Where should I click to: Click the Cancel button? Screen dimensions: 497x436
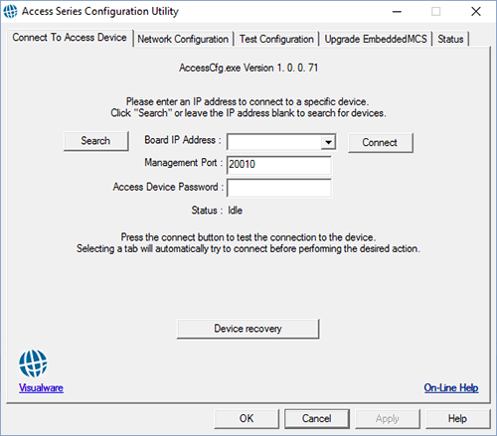click(x=317, y=419)
